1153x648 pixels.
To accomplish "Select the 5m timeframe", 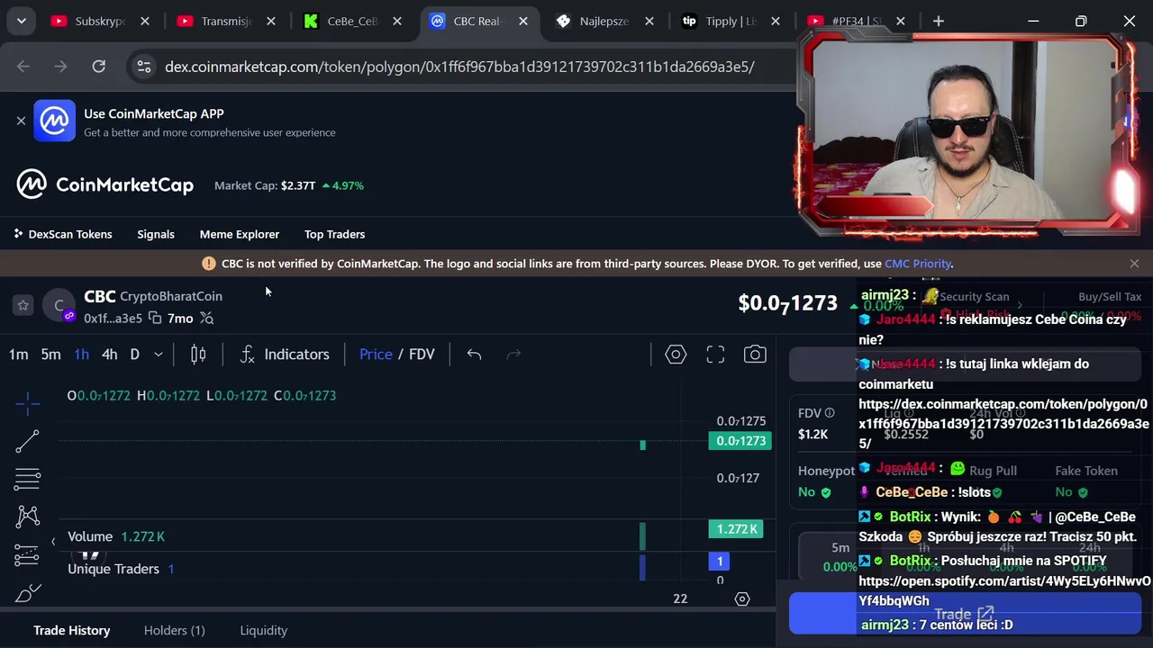I will [x=50, y=355].
